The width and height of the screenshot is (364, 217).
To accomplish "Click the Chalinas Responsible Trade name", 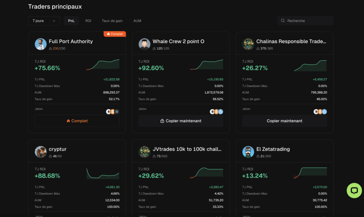I will pos(291,41).
